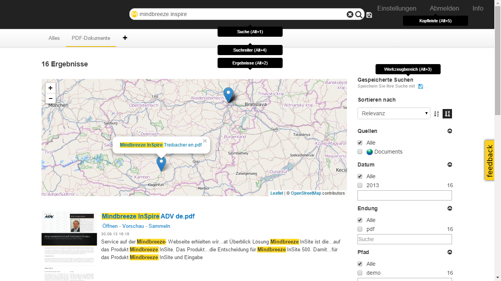
Task: Close the map popup for Treibacher
Action: (205, 141)
